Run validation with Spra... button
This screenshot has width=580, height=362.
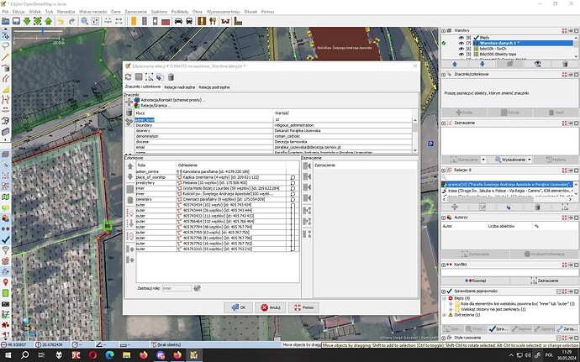[x=498, y=328]
